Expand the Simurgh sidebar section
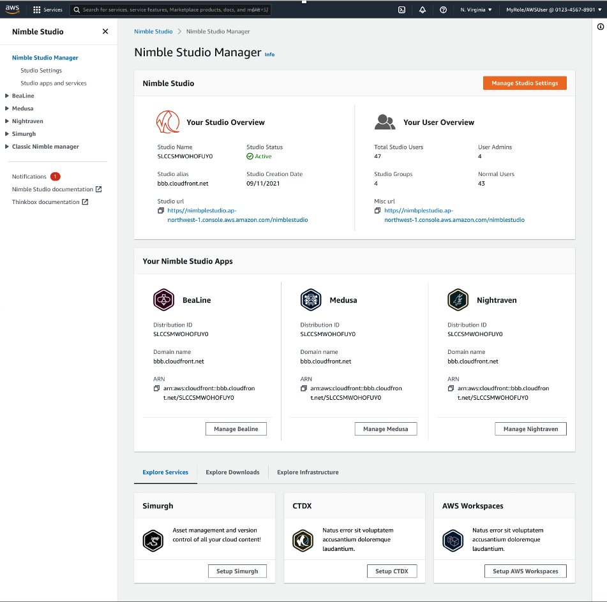The image size is (607, 602). [x=6, y=134]
